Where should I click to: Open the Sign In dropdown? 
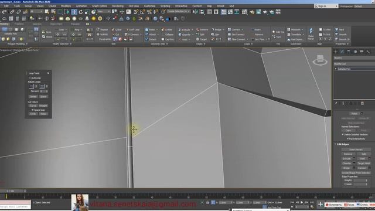point(326,6)
